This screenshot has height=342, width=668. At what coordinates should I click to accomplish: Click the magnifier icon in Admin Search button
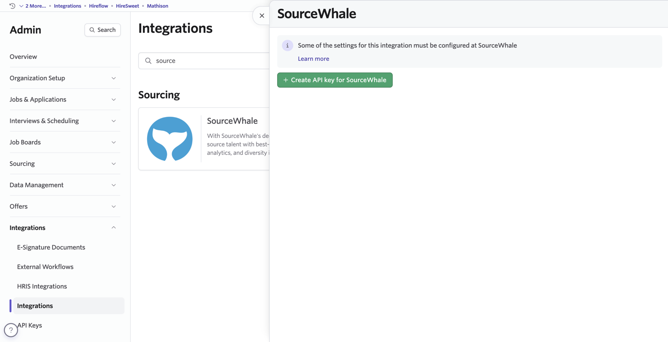click(92, 30)
